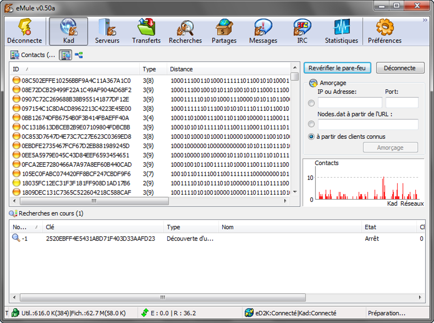Click 'Préparation...' in the status bar
This screenshot has width=434, height=323.
386,313
